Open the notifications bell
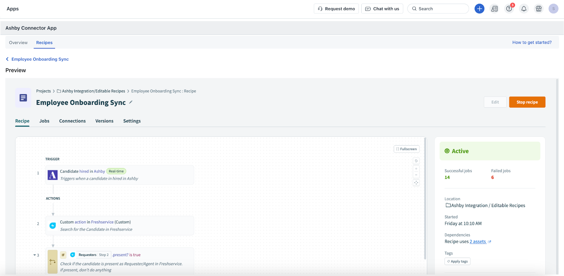This screenshot has height=276, width=564. [x=524, y=9]
